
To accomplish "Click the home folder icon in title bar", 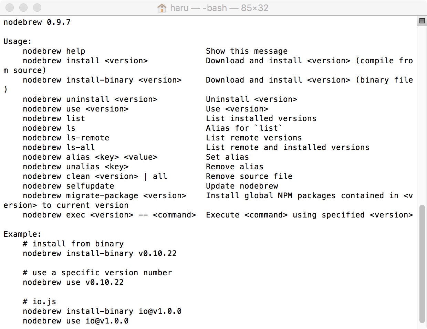I will (162, 8).
